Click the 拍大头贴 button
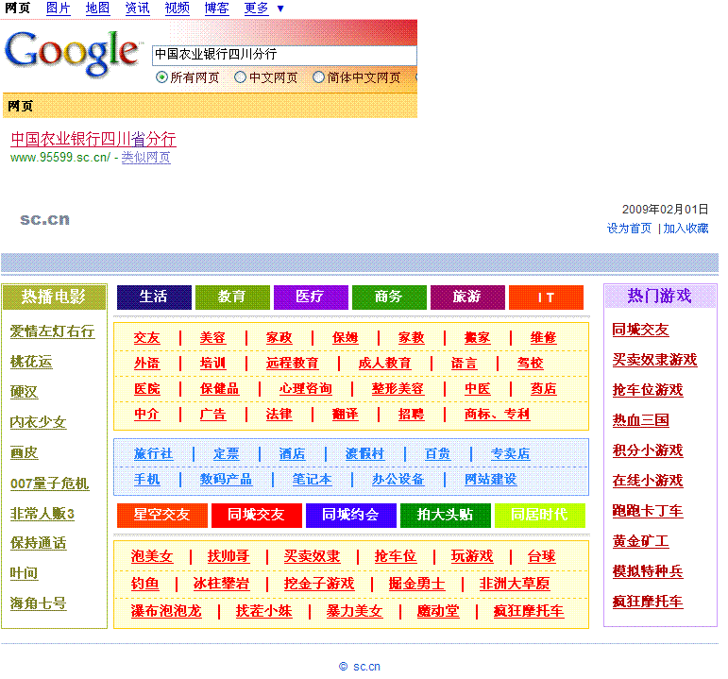The width and height of the screenshot is (728, 679). click(446, 515)
